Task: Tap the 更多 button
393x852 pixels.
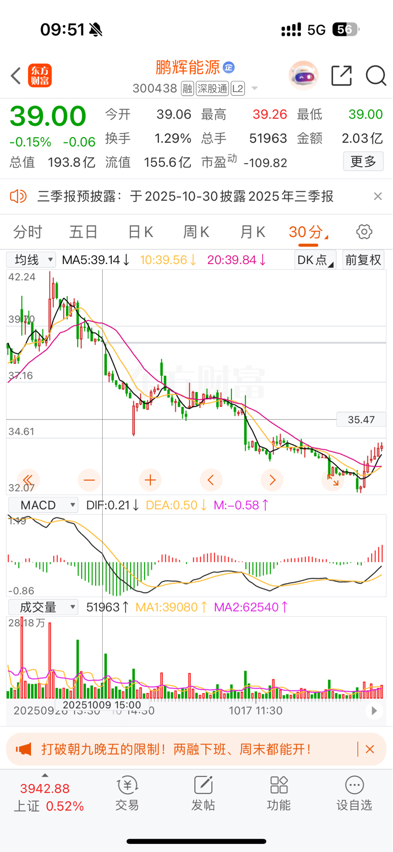Action: (363, 162)
